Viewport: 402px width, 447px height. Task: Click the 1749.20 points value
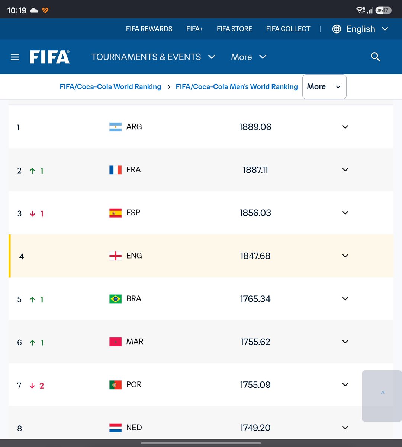[x=255, y=428]
